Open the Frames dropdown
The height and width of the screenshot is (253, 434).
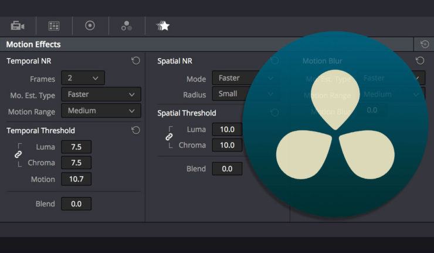point(83,78)
